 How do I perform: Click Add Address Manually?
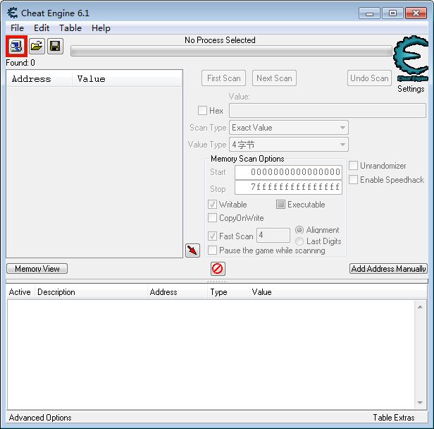[x=388, y=269]
